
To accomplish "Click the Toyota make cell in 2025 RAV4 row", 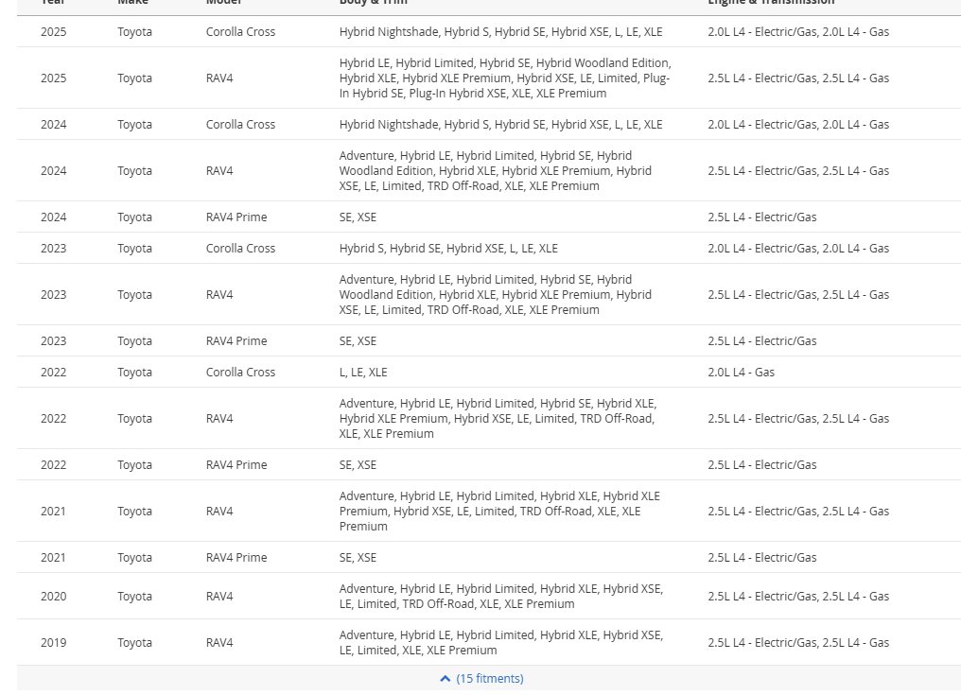I will (x=134, y=78).
